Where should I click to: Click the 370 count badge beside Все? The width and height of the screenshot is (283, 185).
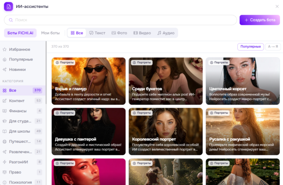[38, 90]
